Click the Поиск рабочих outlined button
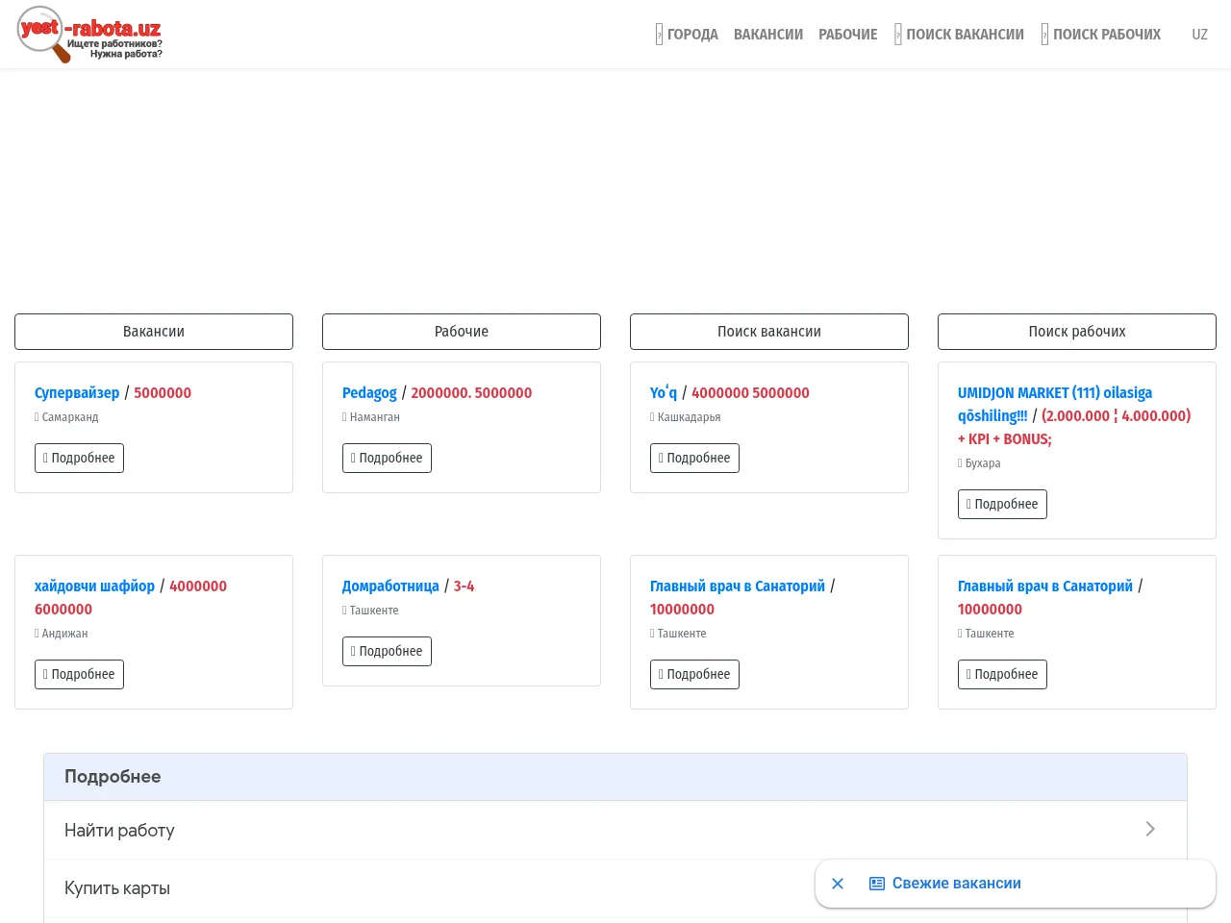The height and width of the screenshot is (923, 1231). pyautogui.click(x=1077, y=332)
